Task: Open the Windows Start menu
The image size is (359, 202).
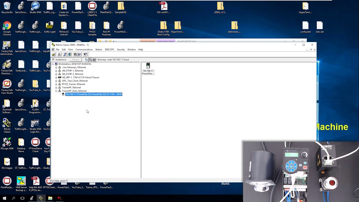Action: (x=4, y=198)
